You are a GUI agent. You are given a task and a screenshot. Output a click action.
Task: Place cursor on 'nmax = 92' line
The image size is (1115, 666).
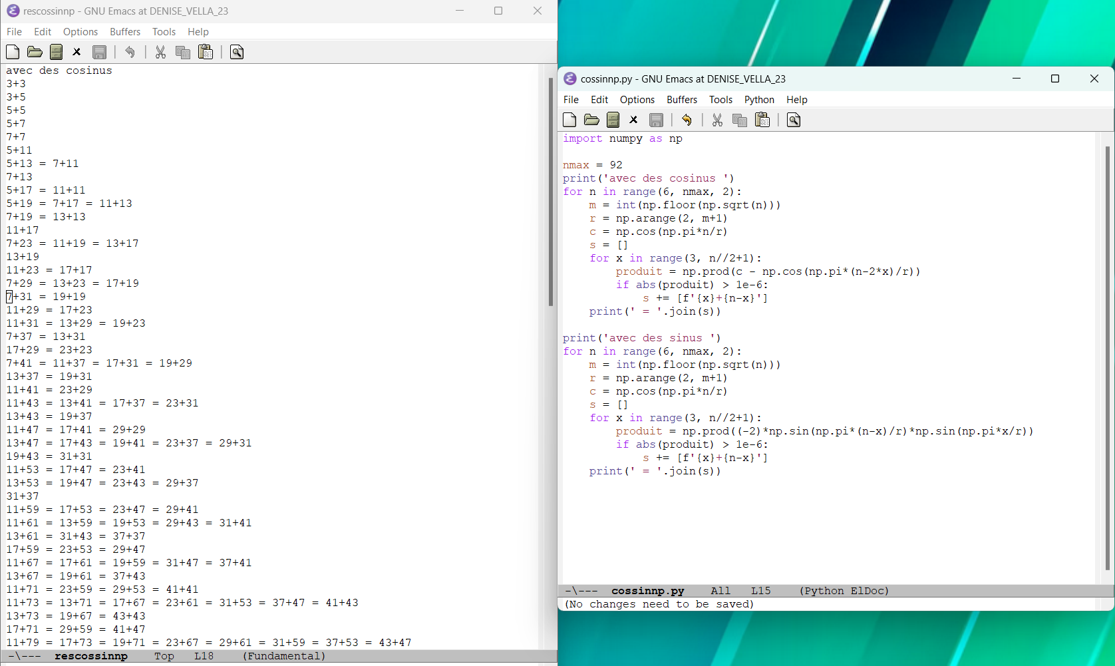tap(593, 165)
